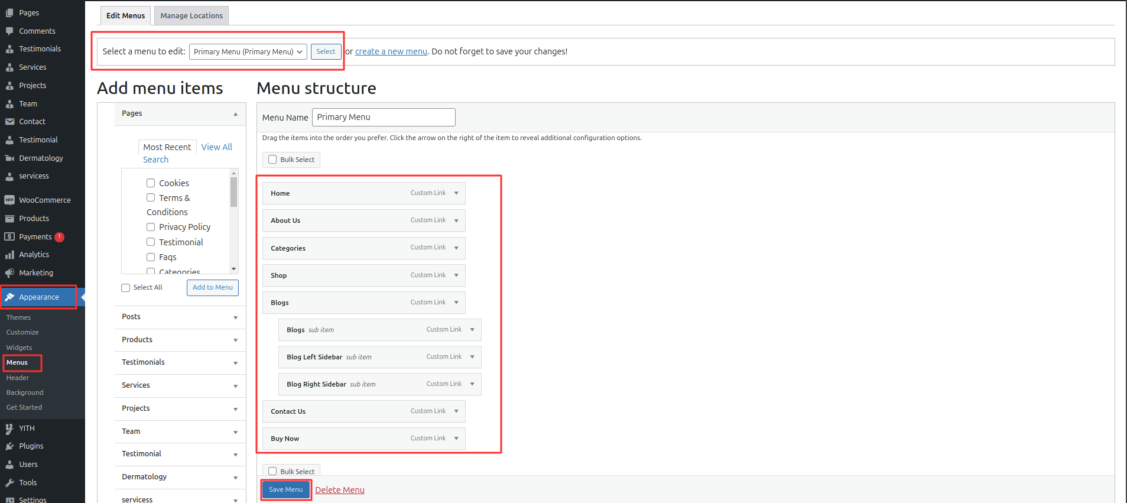Screen dimensions: 1127x503
Task: Tick the Privacy Policy checkbox
Action: 151,227
